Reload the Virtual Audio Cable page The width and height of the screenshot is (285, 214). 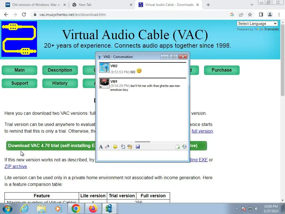coord(24,14)
